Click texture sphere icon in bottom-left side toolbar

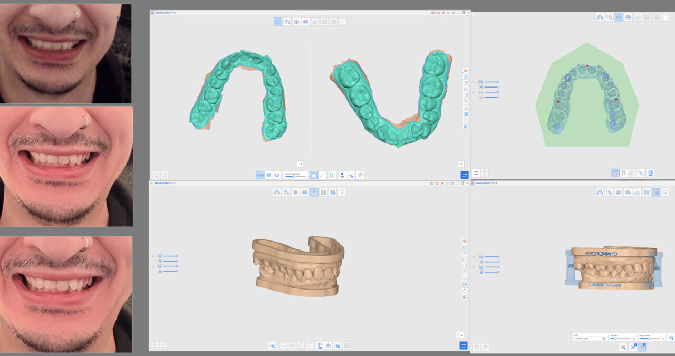pos(464,240)
